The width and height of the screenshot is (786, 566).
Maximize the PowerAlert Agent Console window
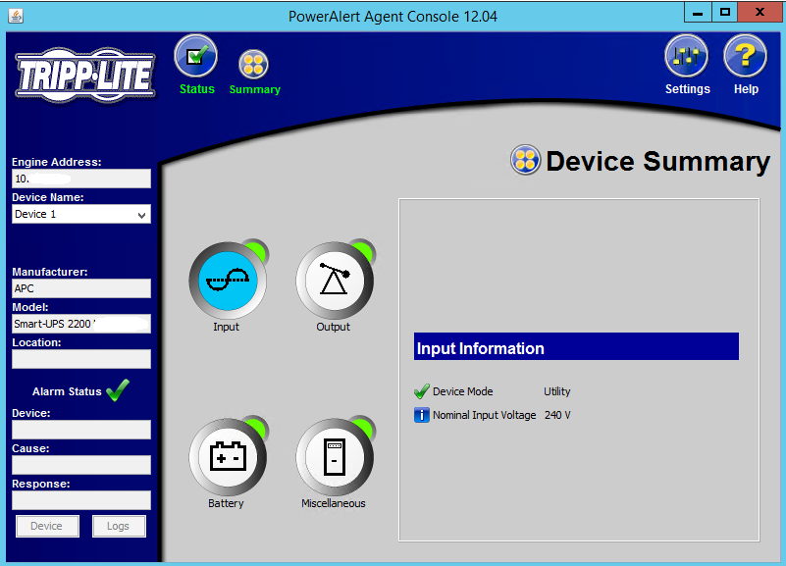(x=724, y=13)
